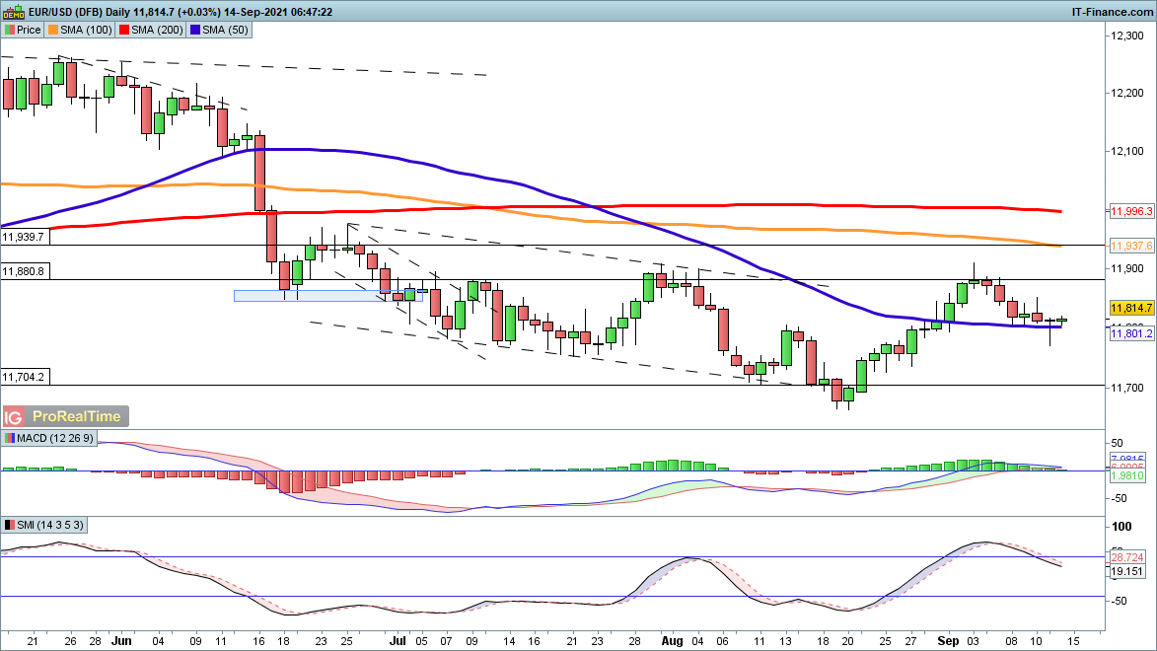Open the SMA (50) indicator label
This screenshot has height=651, width=1157.
[228, 31]
